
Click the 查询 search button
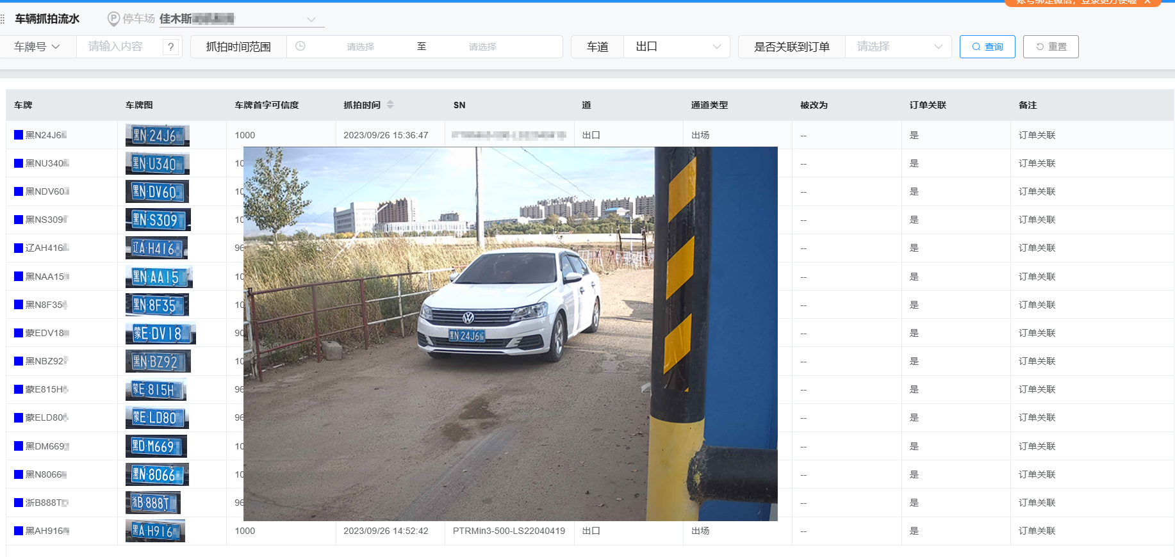click(987, 47)
